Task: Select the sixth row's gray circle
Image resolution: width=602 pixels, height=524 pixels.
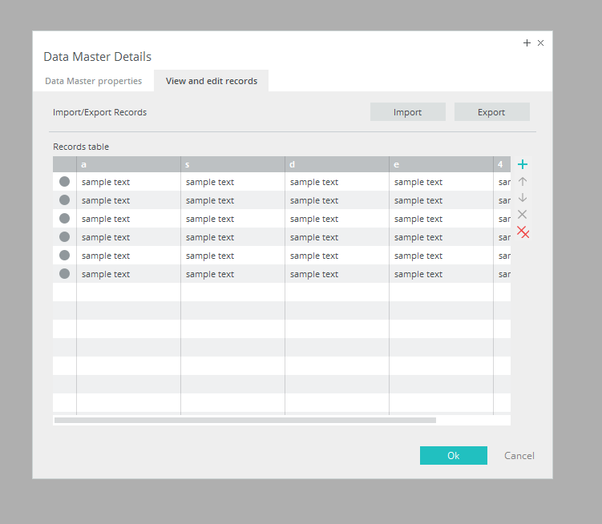Action: click(64, 274)
